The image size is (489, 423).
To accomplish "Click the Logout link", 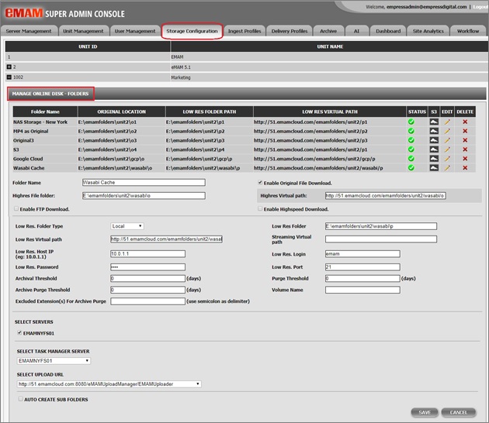I will [480, 7].
